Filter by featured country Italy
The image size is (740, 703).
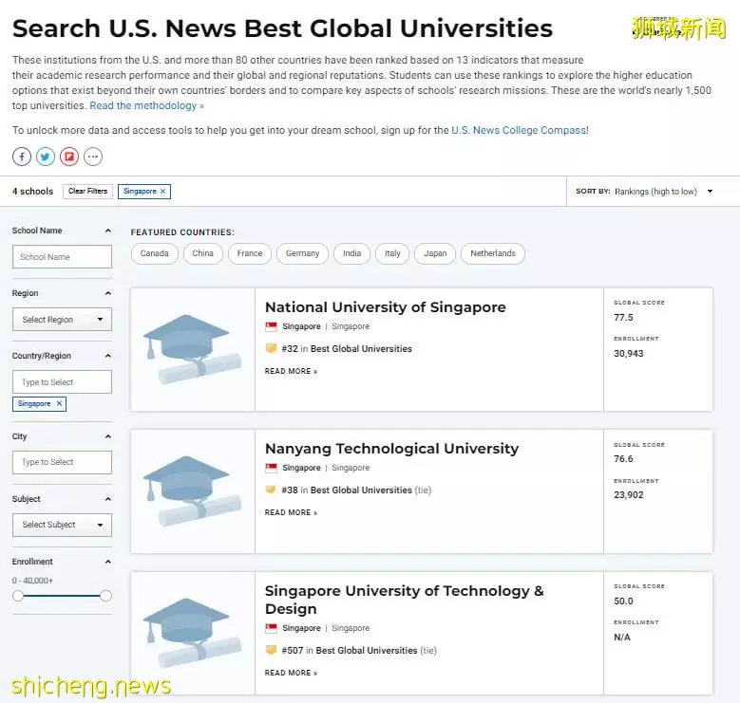[392, 253]
